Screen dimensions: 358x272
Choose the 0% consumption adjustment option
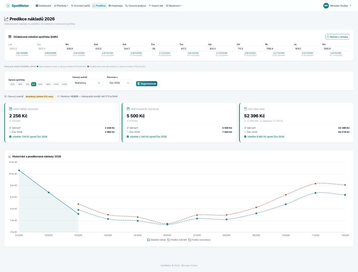point(34,84)
